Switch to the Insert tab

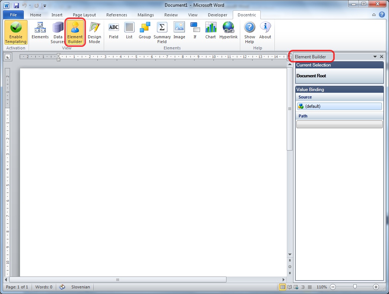point(57,15)
